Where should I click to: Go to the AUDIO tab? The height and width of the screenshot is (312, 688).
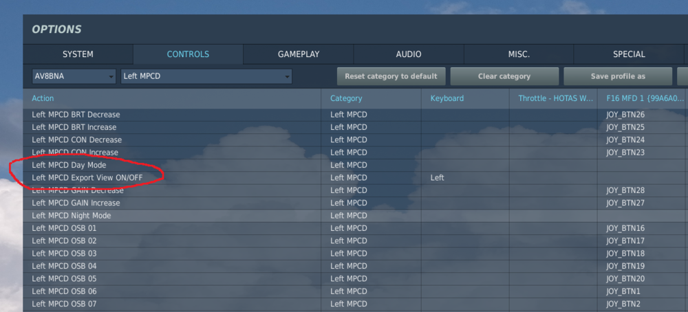point(409,54)
